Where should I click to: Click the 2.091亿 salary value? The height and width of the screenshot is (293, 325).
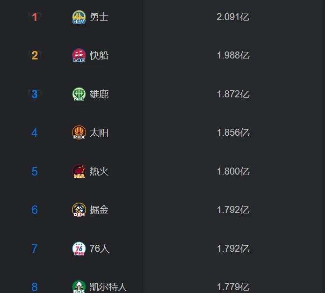(x=233, y=17)
